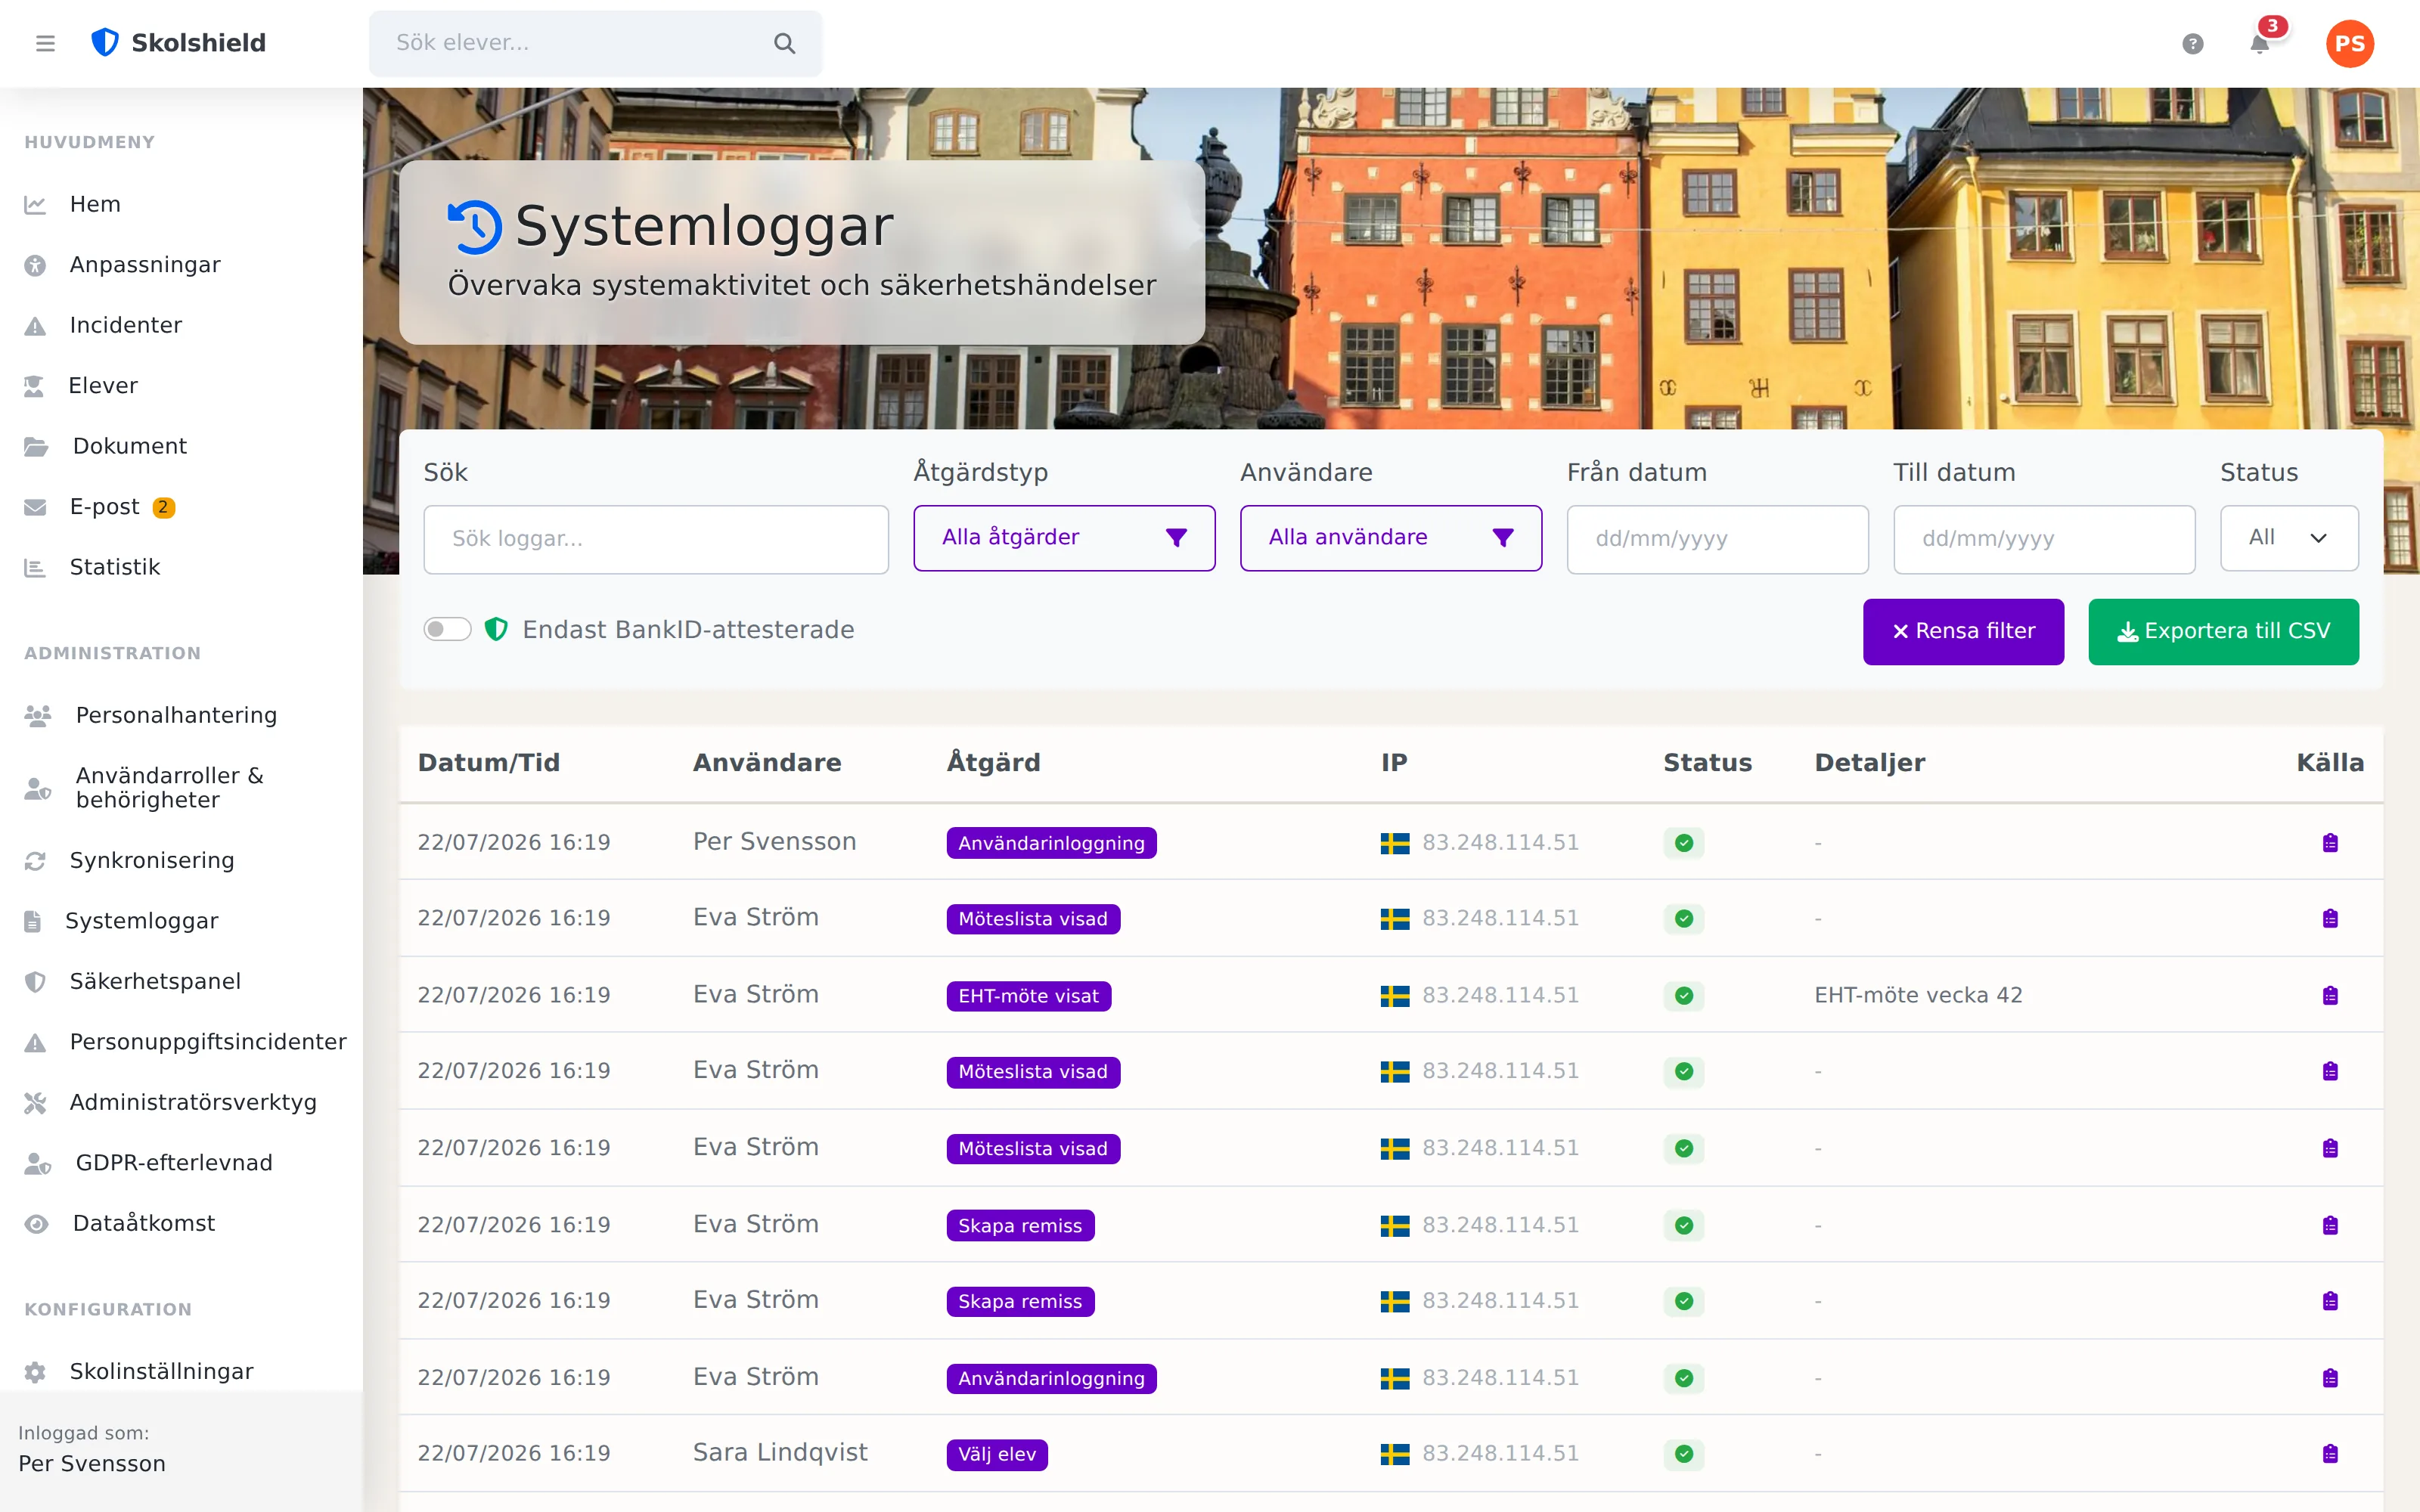Open the notifications bell icon

point(2259,43)
